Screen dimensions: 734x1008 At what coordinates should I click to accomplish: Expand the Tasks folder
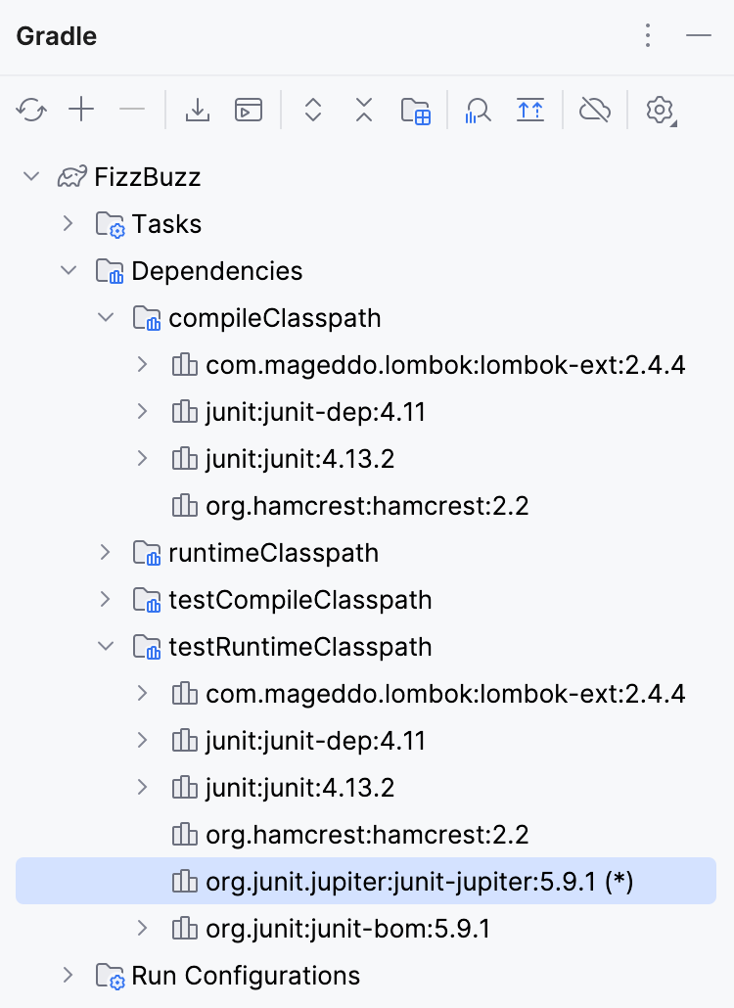point(67,223)
